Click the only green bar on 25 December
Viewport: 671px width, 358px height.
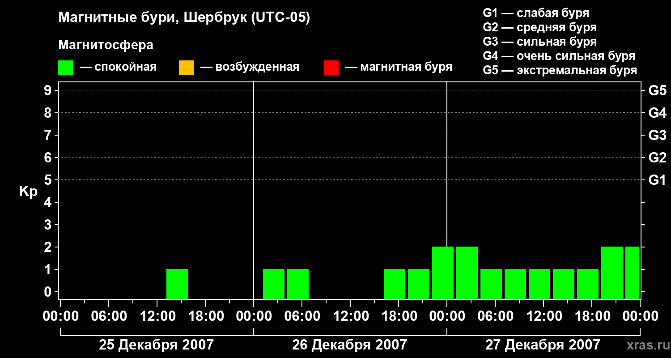[177, 284]
